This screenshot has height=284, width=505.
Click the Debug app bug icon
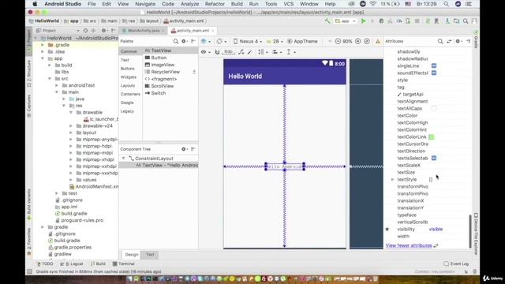381,21
